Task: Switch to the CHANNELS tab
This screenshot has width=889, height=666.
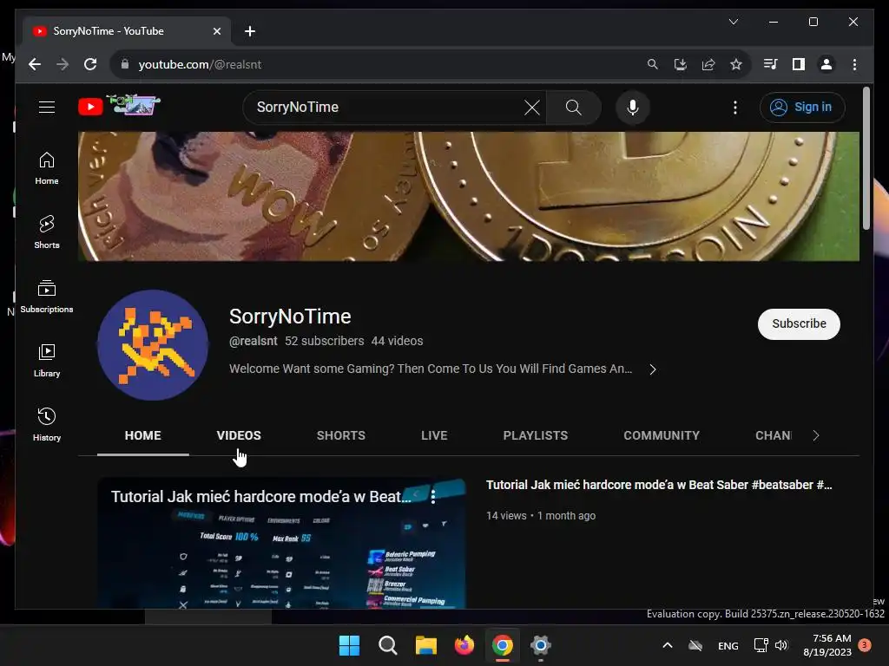Action: tap(774, 435)
